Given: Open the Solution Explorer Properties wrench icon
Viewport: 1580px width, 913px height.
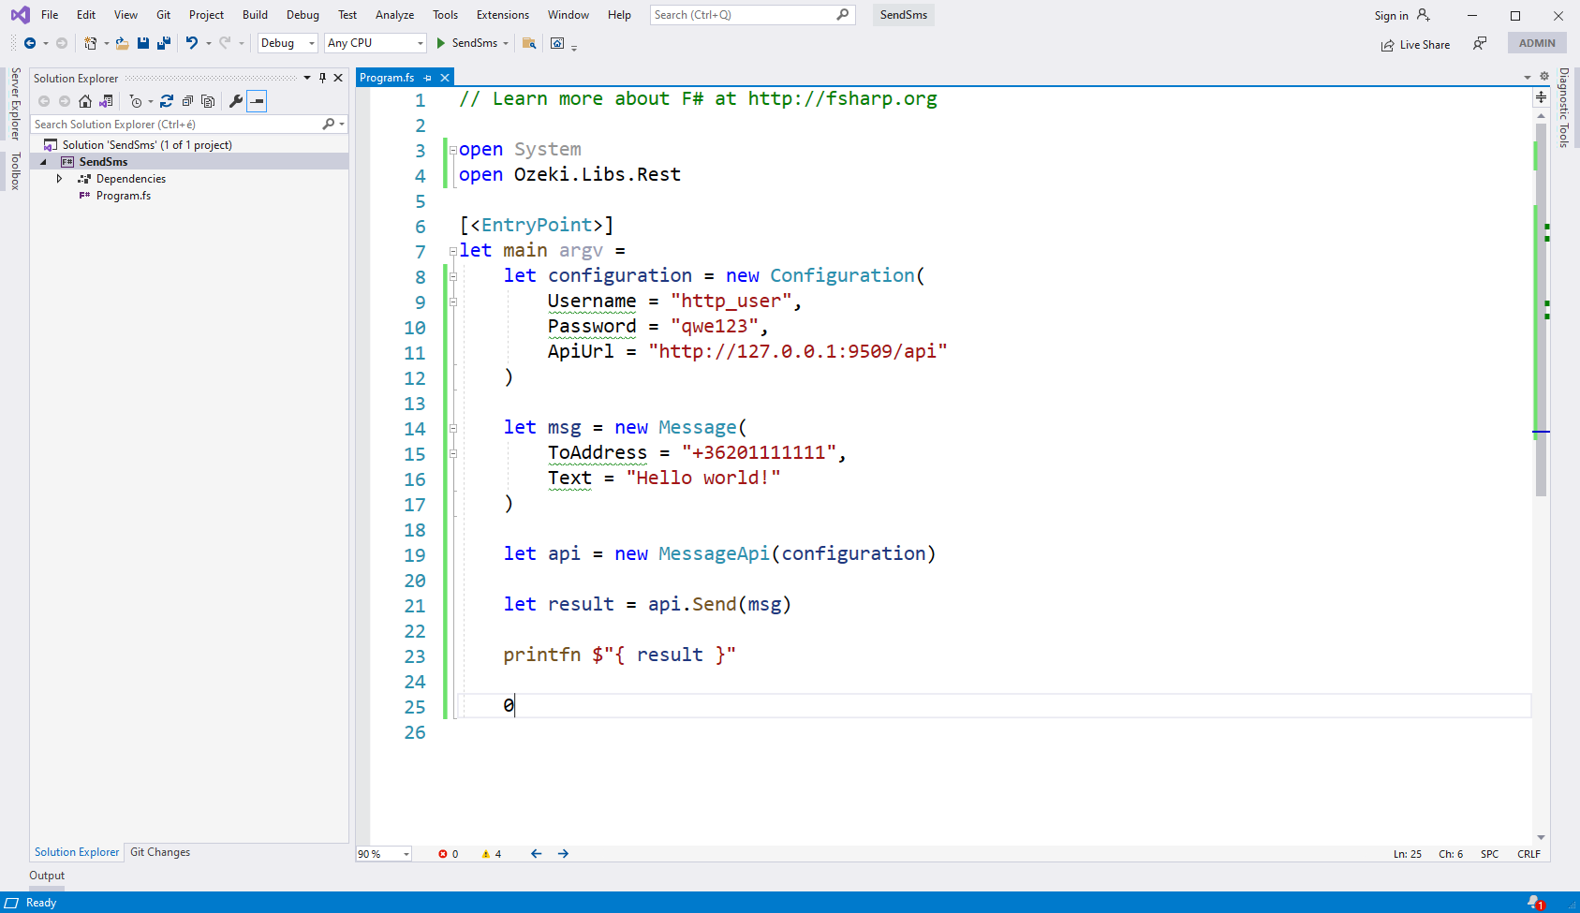Looking at the screenshot, I should pos(236,101).
